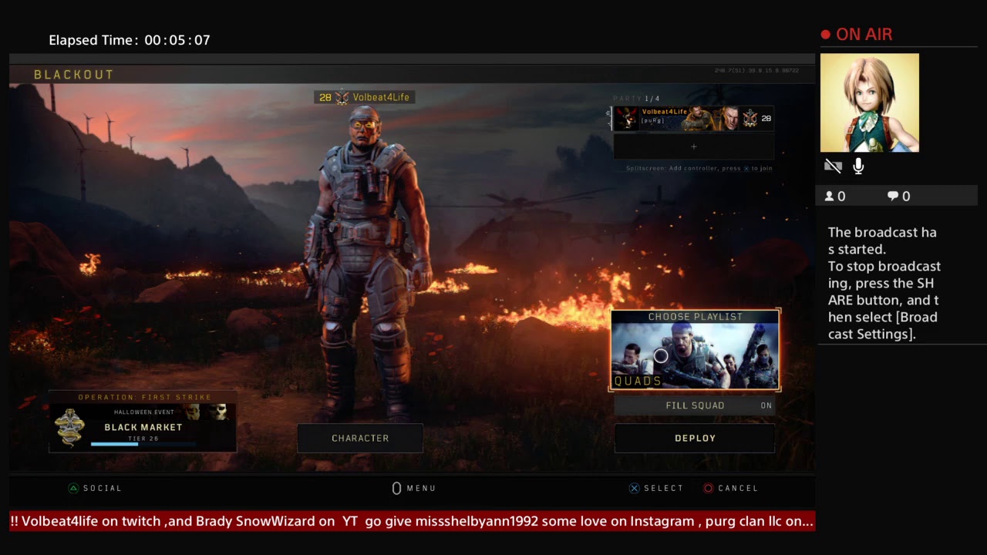The width and height of the screenshot is (987, 555).
Task: Click the snake skull Black Market emblem
Action: click(69, 428)
